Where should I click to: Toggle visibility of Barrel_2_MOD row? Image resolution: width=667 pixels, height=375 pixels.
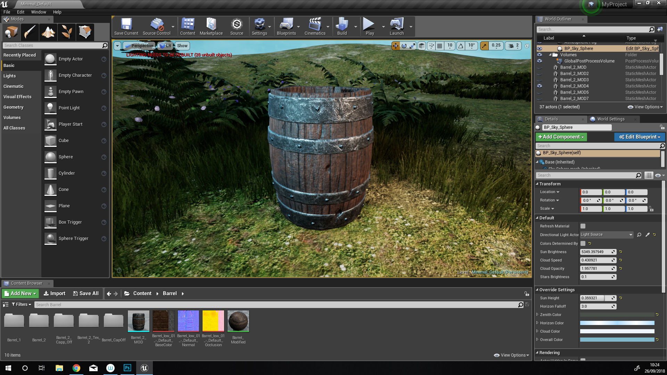click(540, 67)
